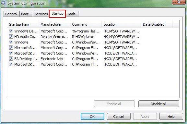Switch to the Tools tab
This screenshot has width=187, height=124.
72,14
